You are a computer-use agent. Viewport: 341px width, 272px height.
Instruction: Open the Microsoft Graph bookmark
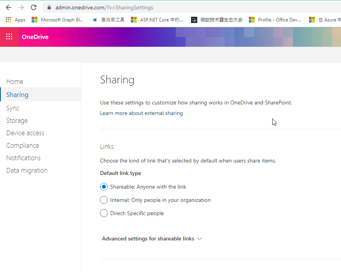point(57,20)
